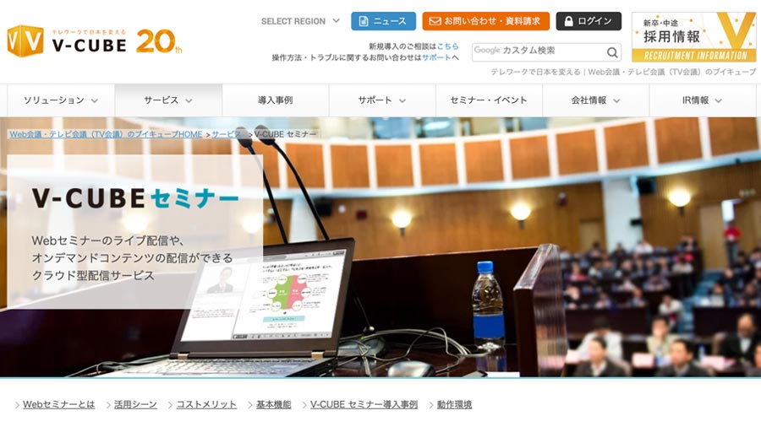Screen dimensions: 761x443
Task: Follow the サポート link for operation inquiries
Action: tap(436, 57)
